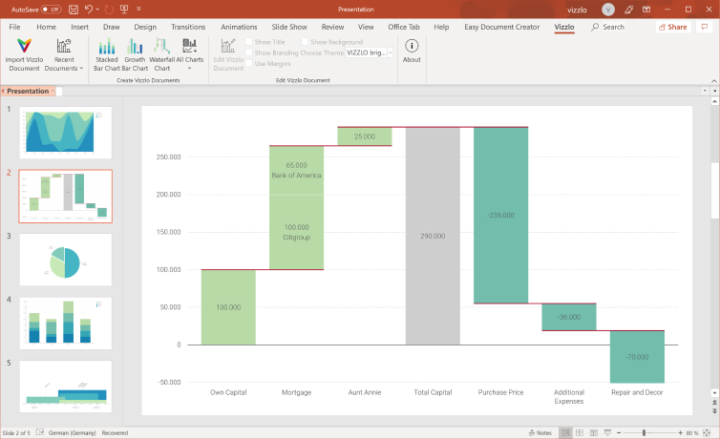Image resolution: width=720 pixels, height=439 pixels.
Task: Open the undo history dropdown arrow
Action: click(x=97, y=10)
